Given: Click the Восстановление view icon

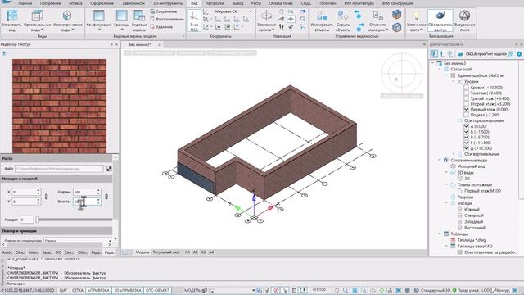Looking at the screenshot, I should pyautogui.click(x=152, y=19).
